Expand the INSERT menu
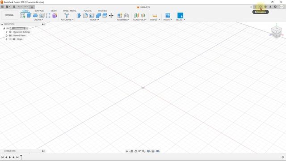Viewport: 286px width, 161px height. pos(168,20)
